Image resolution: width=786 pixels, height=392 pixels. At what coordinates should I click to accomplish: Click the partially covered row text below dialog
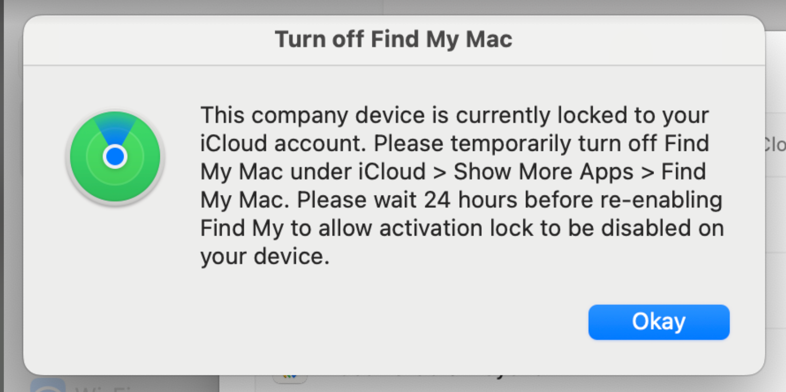coord(442,377)
